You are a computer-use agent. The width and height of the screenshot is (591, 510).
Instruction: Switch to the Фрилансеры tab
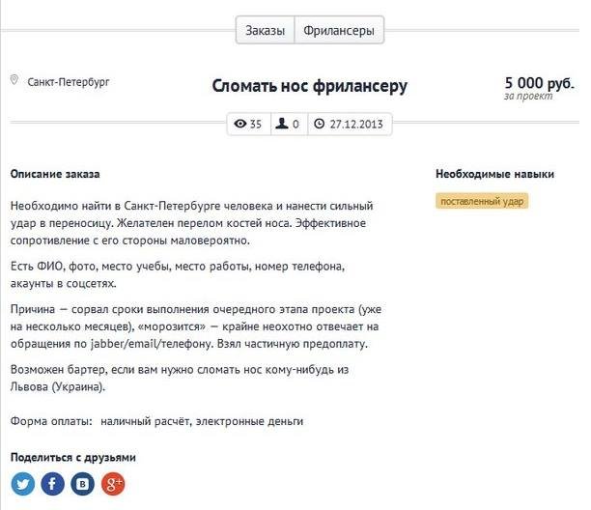(x=339, y=30)
